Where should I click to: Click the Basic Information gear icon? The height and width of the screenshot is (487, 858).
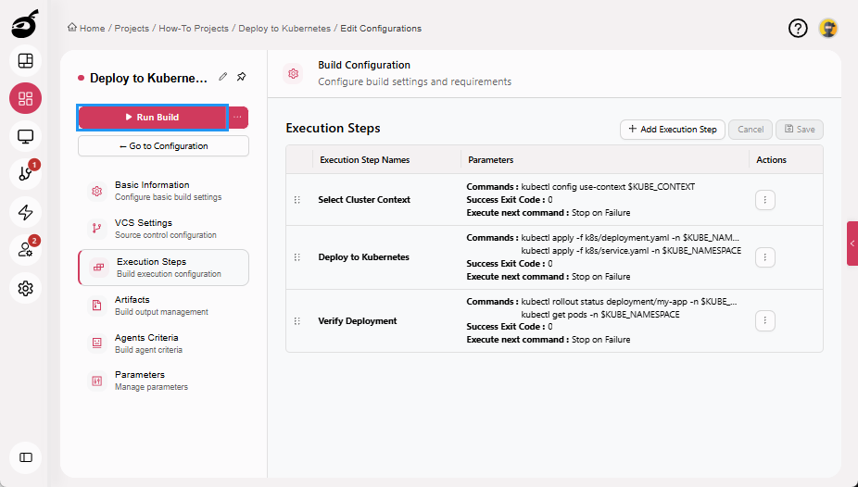[97, 192]
